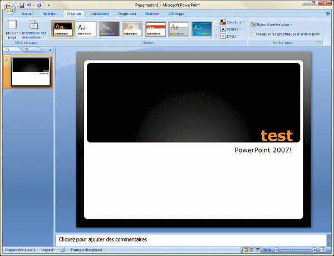Check Masquer les graphiques d'arrière-plan
Image resolution: width=334 pixels, height=256 pixels.
[252, 34]
